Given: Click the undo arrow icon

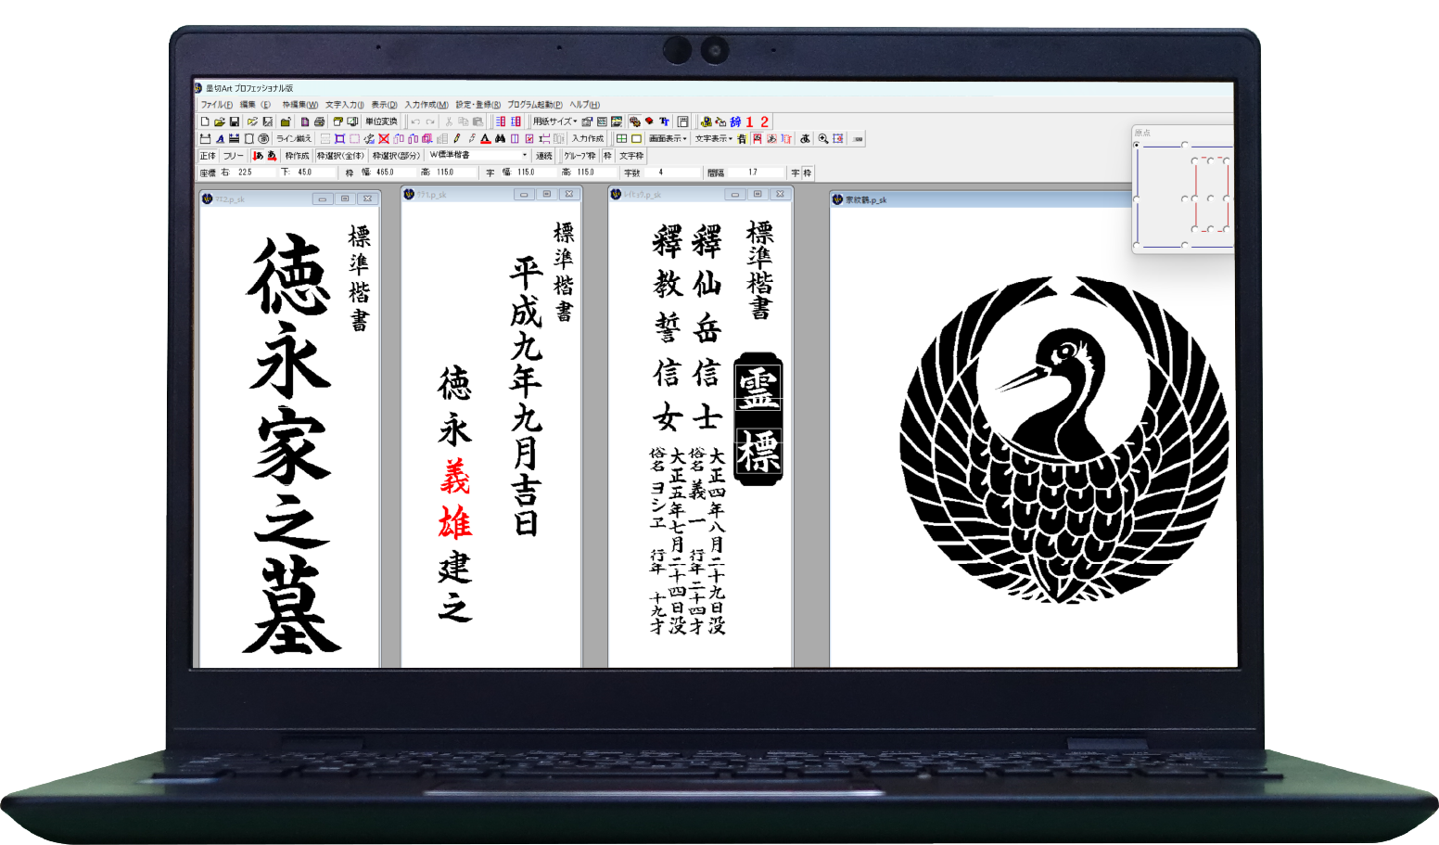Looking at the screenshot, I should tap(415, 122).
